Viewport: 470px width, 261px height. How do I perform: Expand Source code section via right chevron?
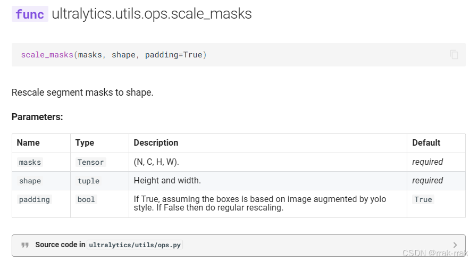coord(455,245)
